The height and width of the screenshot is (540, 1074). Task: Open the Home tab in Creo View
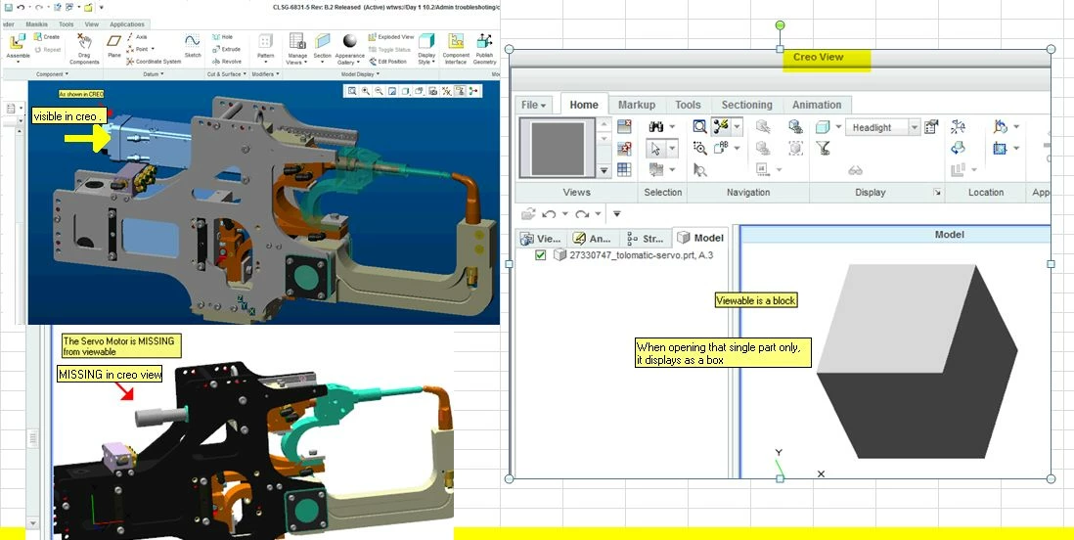click(584, 105)
